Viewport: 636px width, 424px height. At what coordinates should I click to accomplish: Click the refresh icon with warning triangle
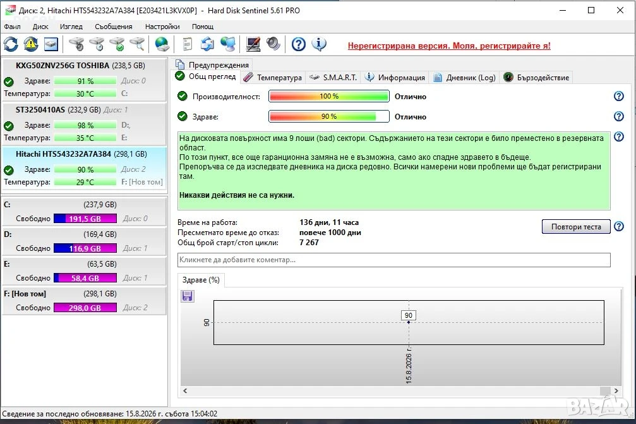[x=31, y=44]
